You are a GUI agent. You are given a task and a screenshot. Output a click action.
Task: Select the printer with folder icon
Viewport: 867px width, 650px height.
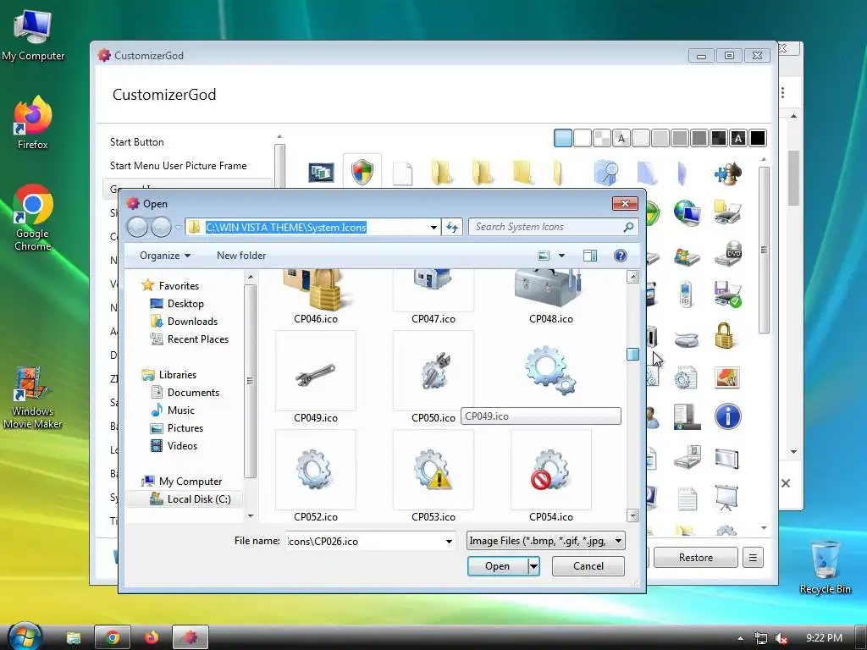click(x=727, y=212)
